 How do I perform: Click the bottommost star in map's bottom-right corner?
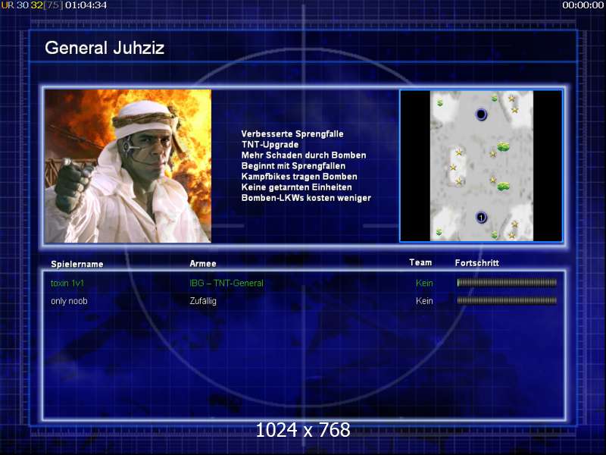pyautogui.click(x=512, y=235)
